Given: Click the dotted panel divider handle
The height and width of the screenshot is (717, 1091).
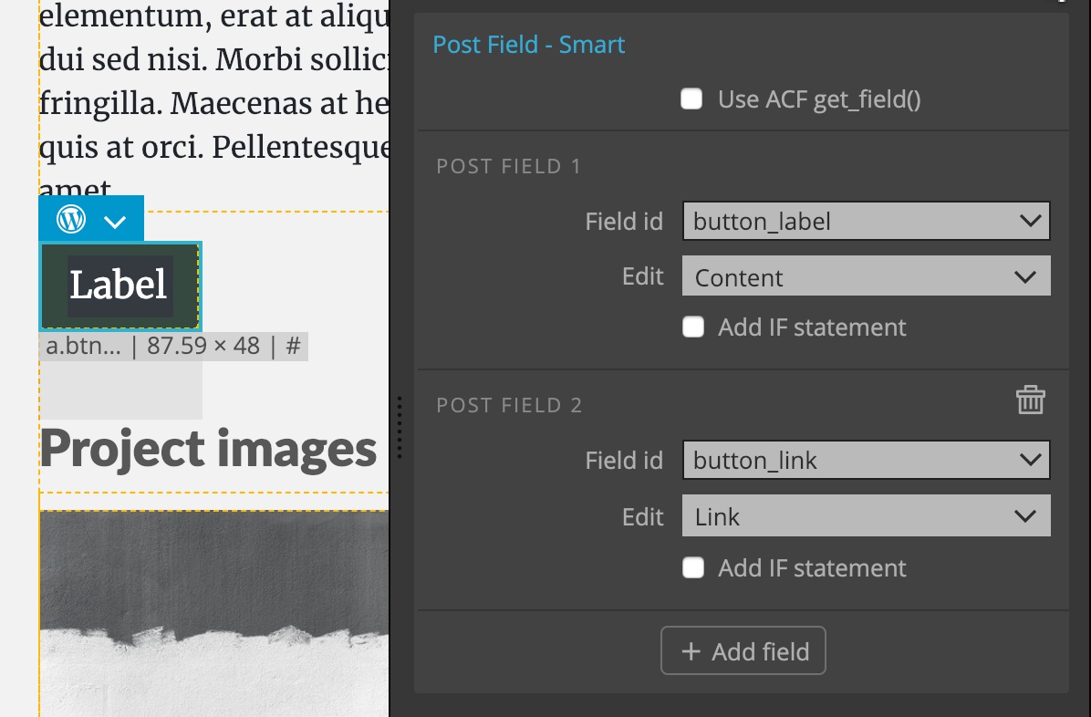Looking at the screenshot, I should click(x=400, y=428).
